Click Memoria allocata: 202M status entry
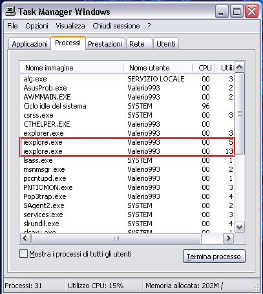Screen dimensions: 263x294 (x=184, y=286)
